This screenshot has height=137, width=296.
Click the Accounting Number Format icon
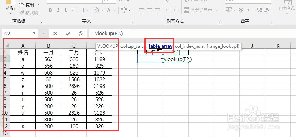(229, 10)
